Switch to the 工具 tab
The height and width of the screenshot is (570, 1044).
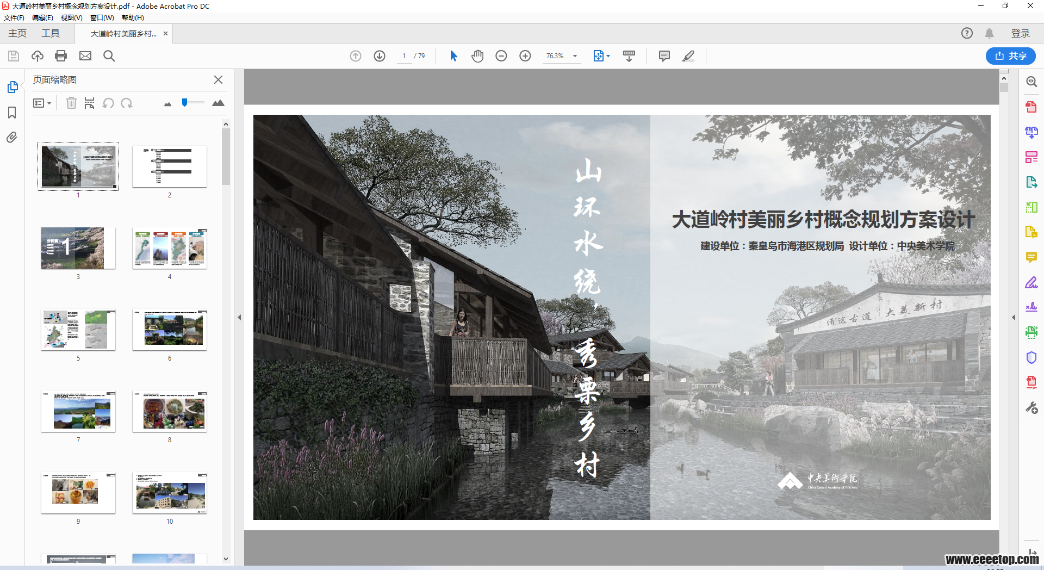[x=51, y=34]
